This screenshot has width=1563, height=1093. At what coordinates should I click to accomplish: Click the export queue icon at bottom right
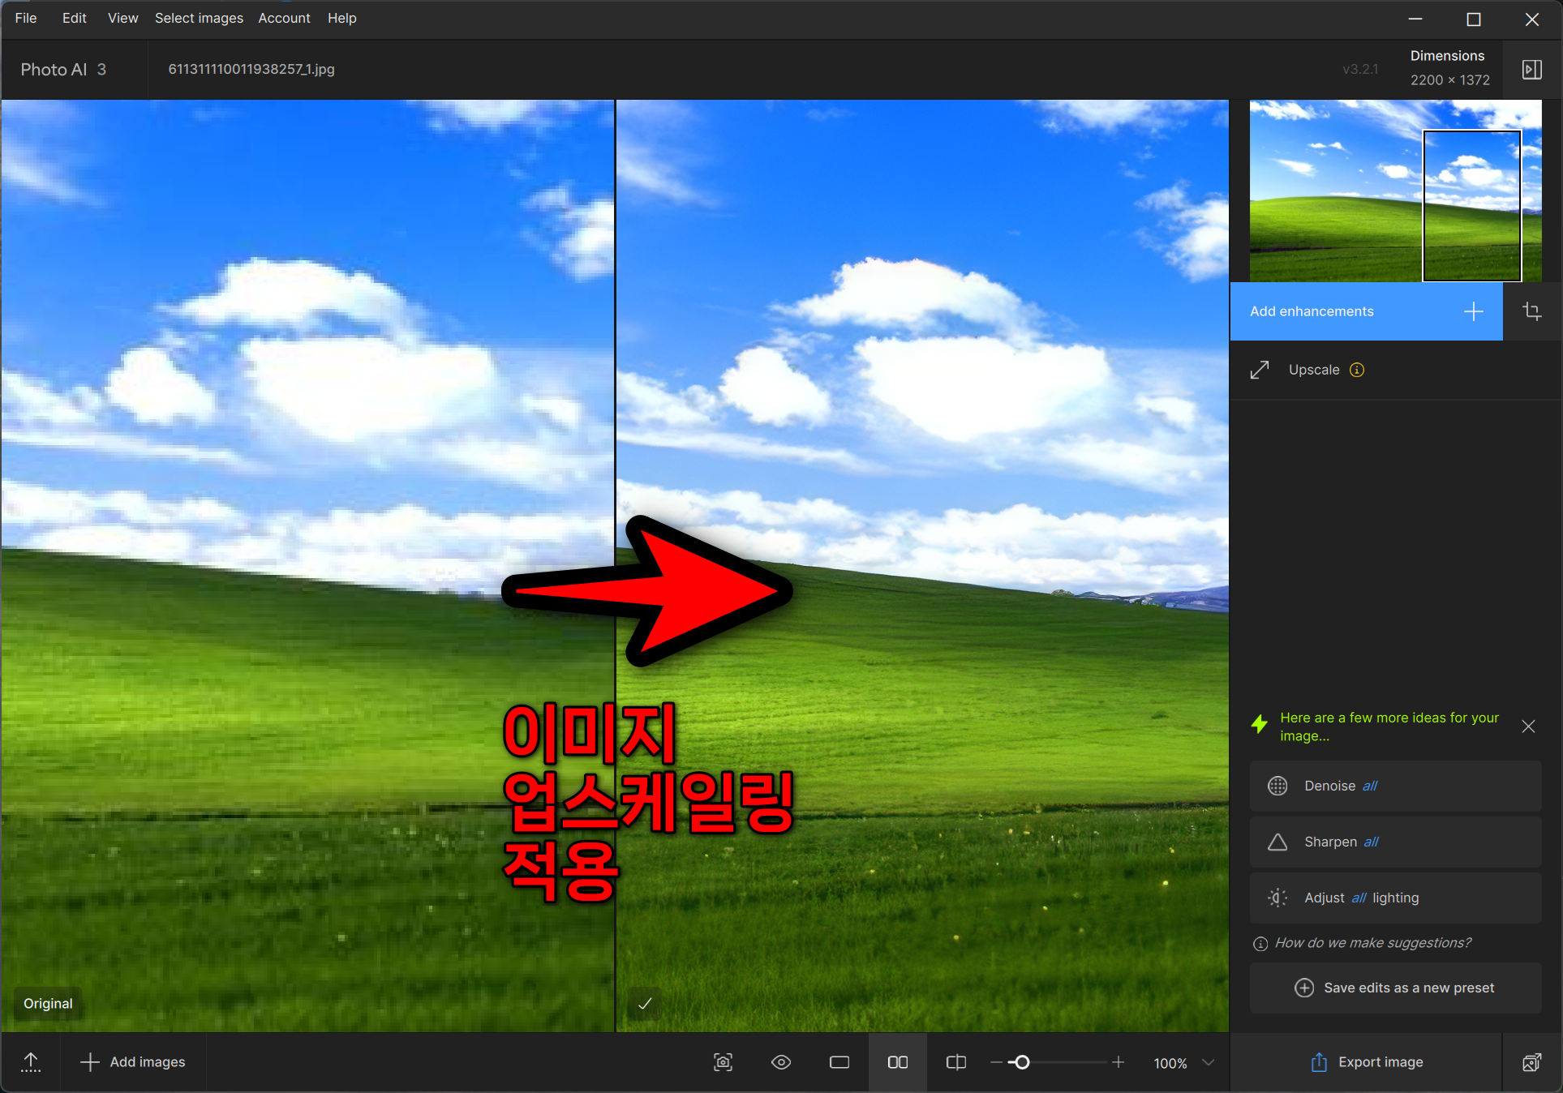(x=1531, y=1062)
